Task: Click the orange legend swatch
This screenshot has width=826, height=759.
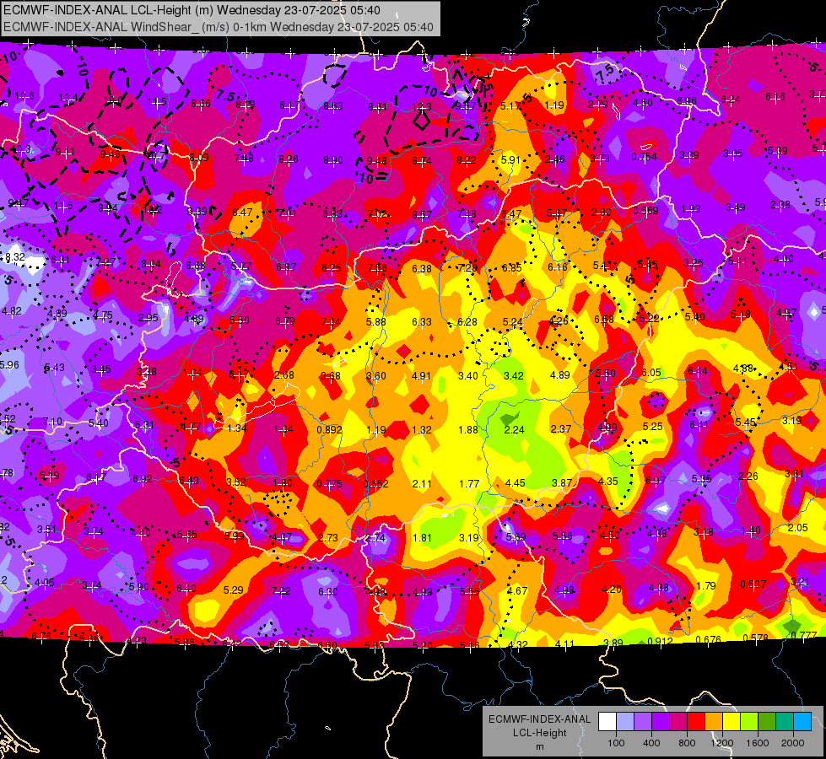Action: click(714, 721)
